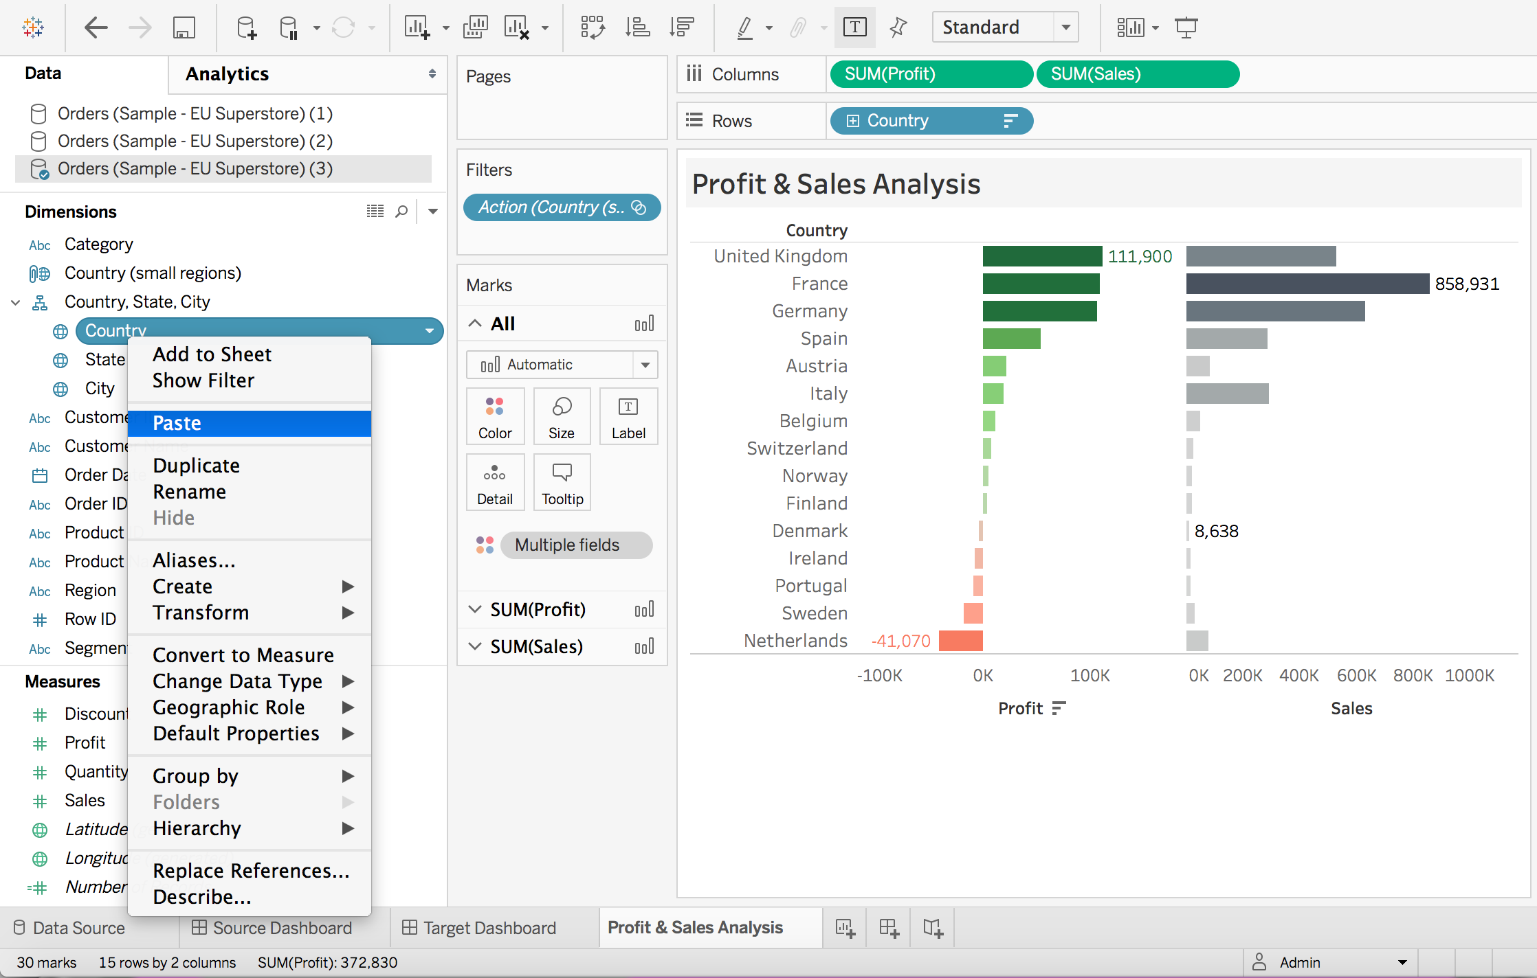Select the Orders EU Superstore (2) data source
Image resolution: width=1537 pixels, height=978 pixels.
[195, 141]
